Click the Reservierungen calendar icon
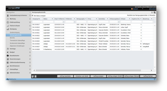Screen dimensions: 167x91 point(8,59)
